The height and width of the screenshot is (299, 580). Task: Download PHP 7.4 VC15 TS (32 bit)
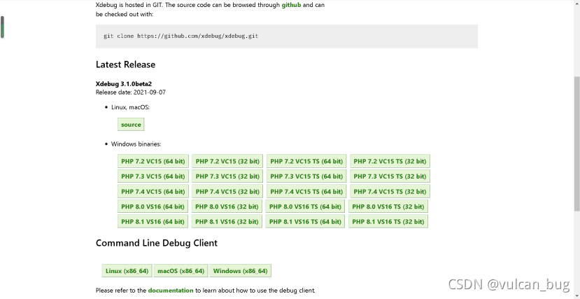coord(390,191)
